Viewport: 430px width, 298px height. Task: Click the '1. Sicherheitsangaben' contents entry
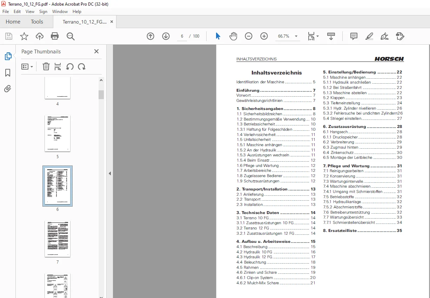pos(276,109)
